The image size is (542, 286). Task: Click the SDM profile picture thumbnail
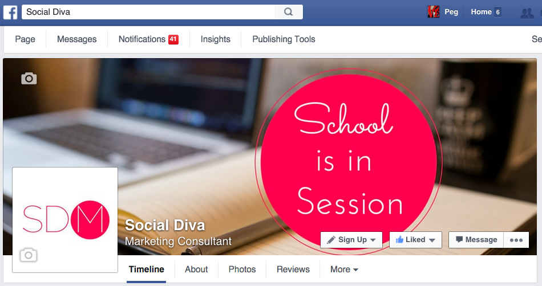coord(65,220)
